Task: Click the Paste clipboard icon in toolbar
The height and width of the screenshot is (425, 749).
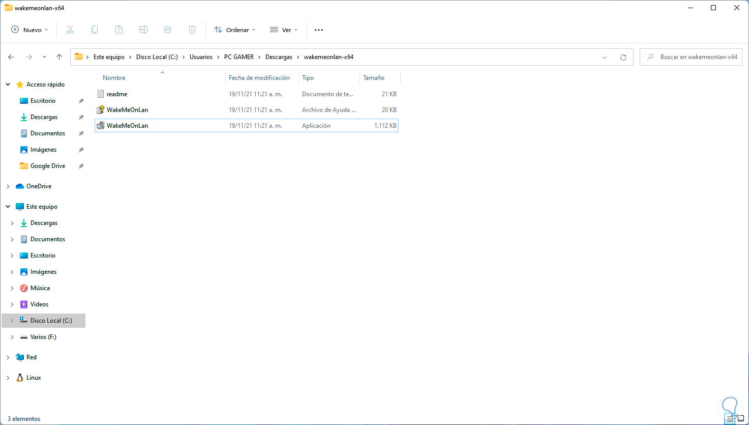Action: 119,30
